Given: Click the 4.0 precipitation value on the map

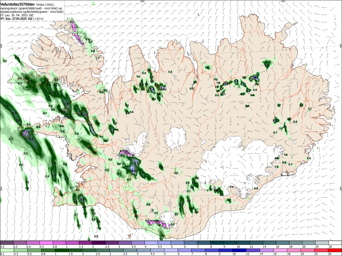Looking at the screenshot, I should (82, 199).
